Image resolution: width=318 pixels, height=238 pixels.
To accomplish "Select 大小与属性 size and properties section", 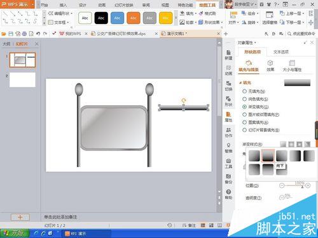I will click(292, 66).
